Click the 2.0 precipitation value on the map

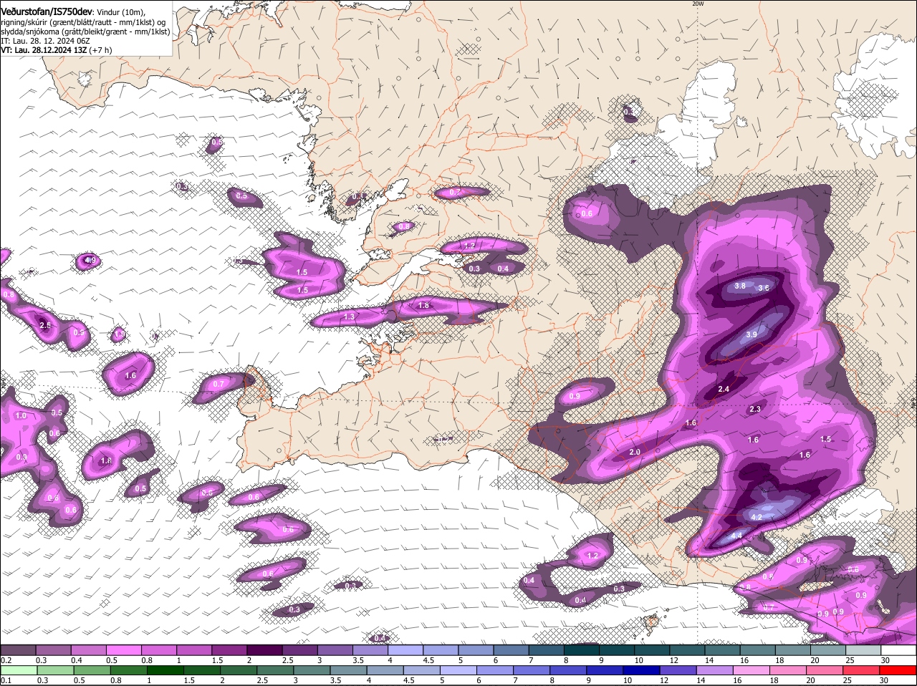click(x=635, y=453)
